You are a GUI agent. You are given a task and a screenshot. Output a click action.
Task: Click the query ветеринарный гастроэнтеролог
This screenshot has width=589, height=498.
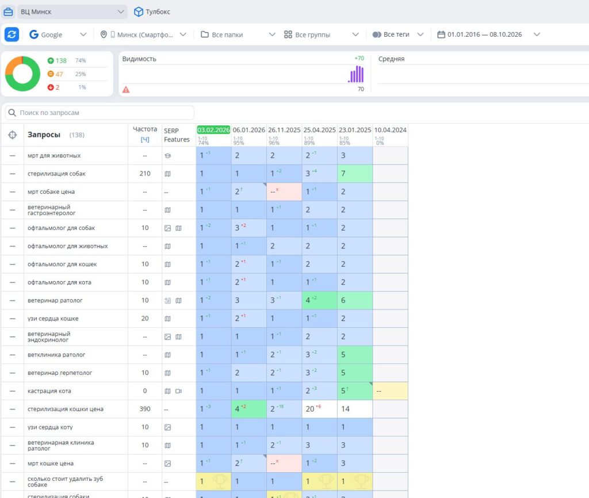51,210
